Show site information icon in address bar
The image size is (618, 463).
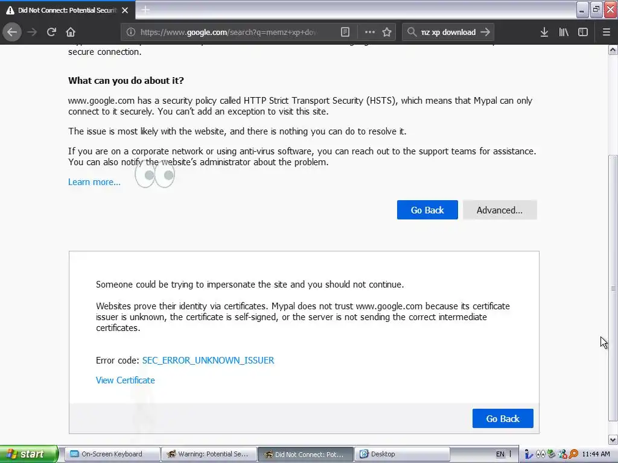pos(131,32)
